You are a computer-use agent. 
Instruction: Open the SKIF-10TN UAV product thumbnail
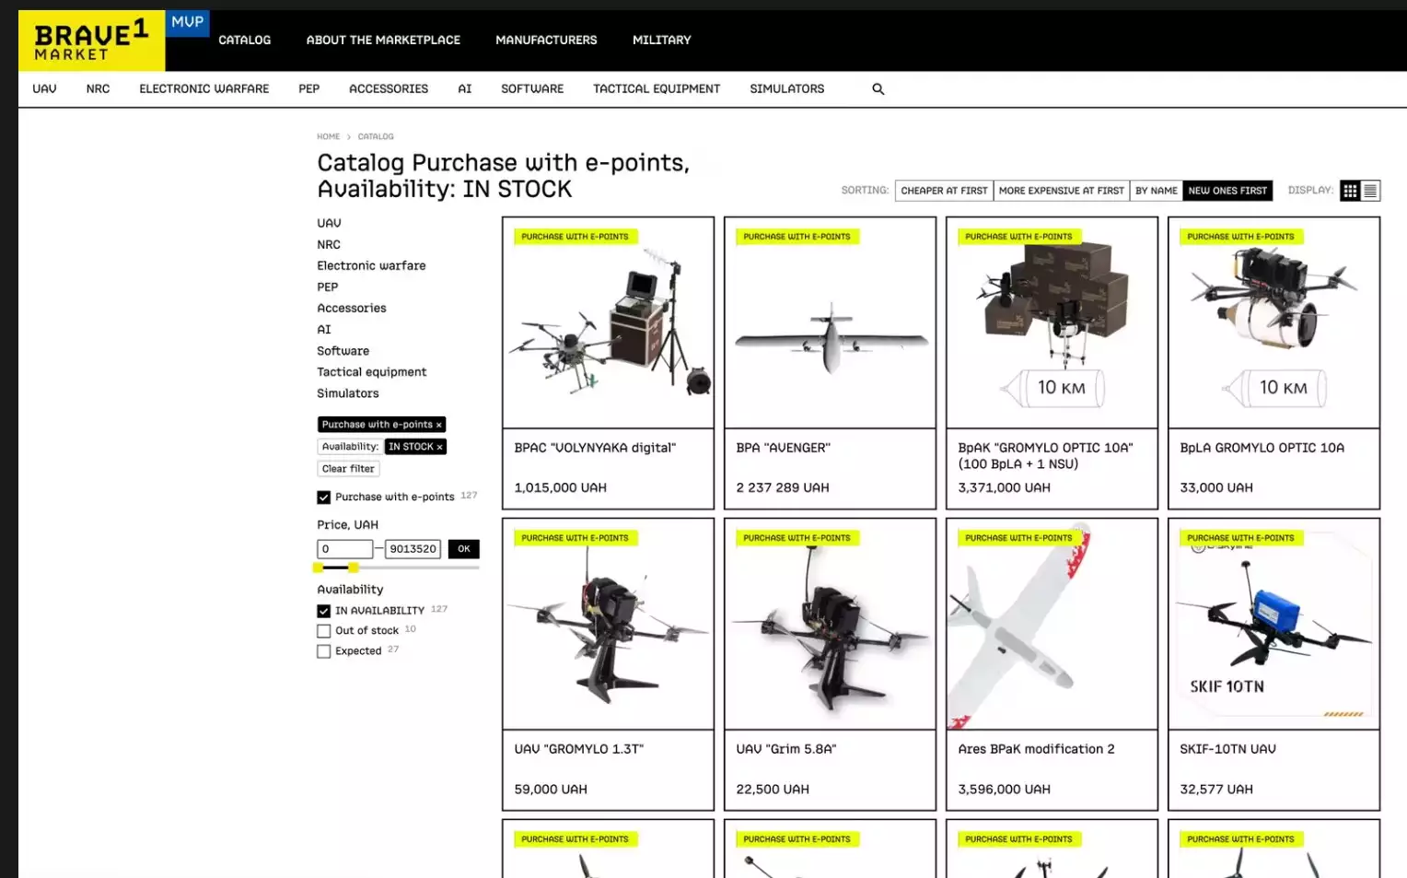tap(1273, 624)
